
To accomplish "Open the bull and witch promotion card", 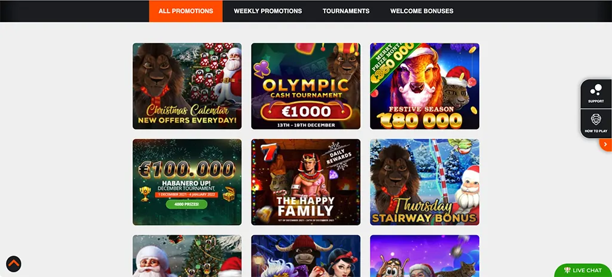I will pos(305,256).
